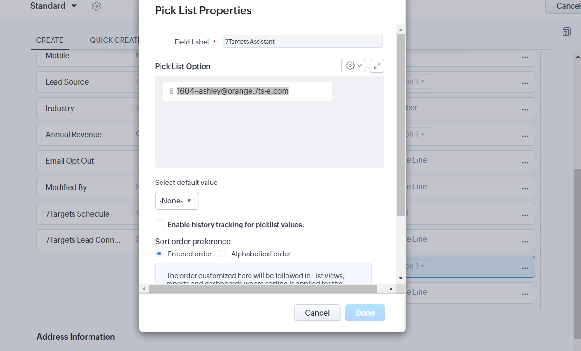Click the Done button
Image resolution: width=581 pixels, height=351 pixels.
(x=365, y=313)
